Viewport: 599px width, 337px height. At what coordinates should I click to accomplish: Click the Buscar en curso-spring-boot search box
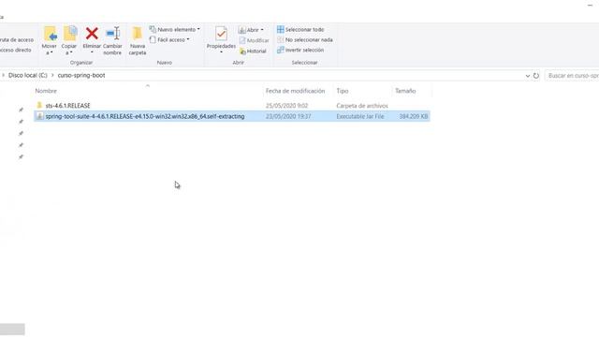(x=572, y=76)
